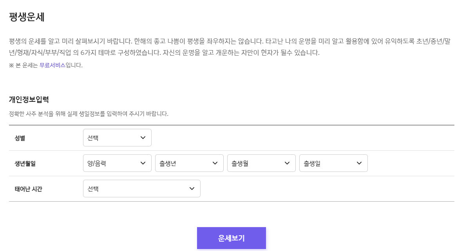This screenshot has width=474, height=251.
Task: Open the 출생년 birth year dropdown
Action: (x=189, y=163)
